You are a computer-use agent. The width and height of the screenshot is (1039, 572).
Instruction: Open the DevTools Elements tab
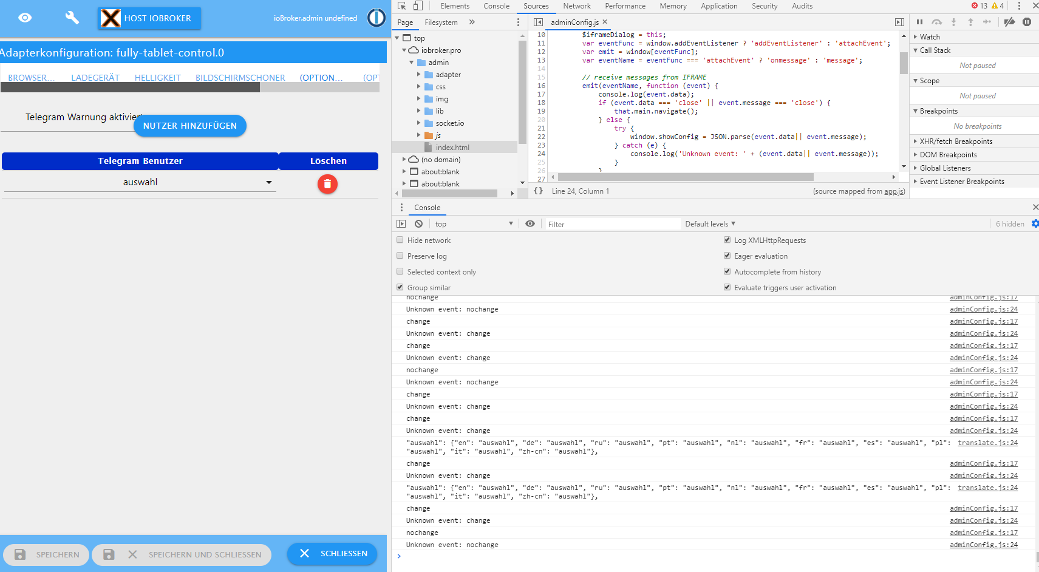455,6
